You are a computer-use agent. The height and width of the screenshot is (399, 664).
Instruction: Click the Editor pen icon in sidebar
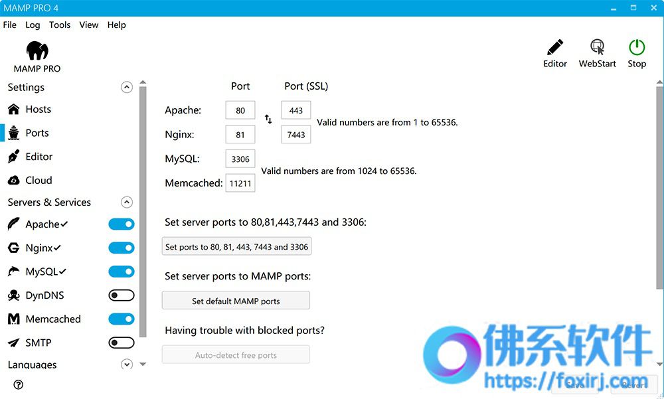point(13,156)
